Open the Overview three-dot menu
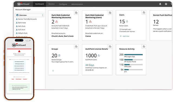 pyautogui.click(x=43, y=15)
